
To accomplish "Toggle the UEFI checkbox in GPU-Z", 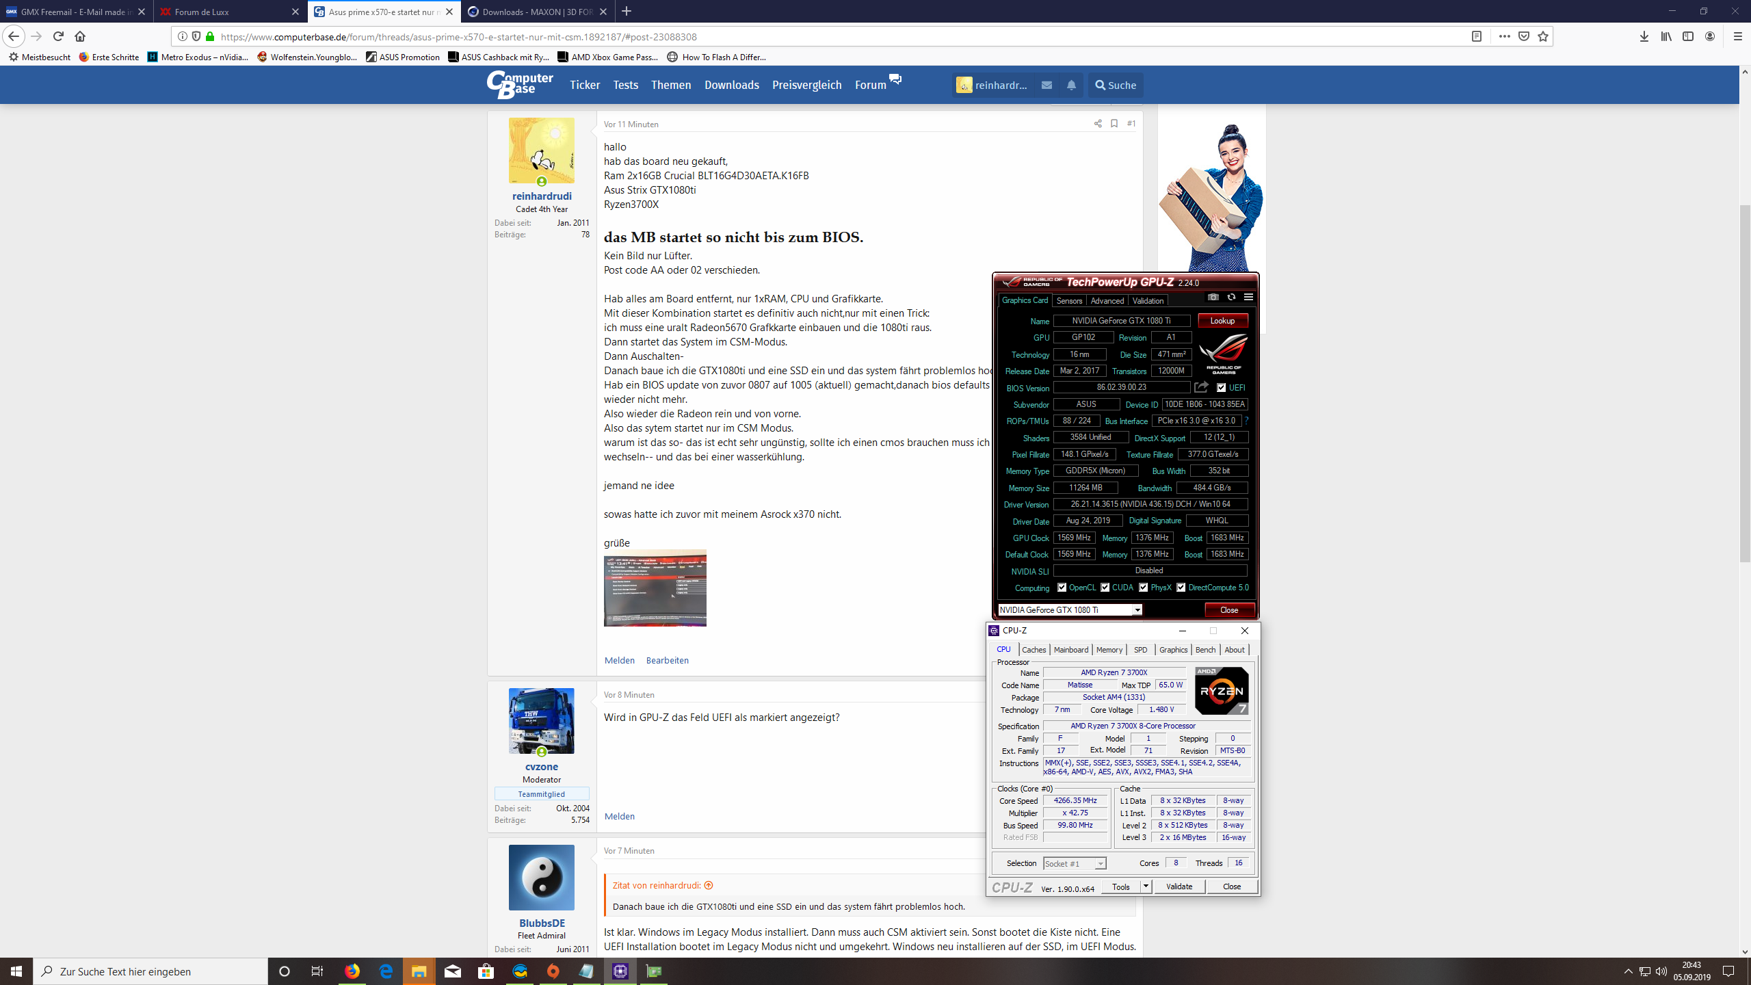I will 1222,388.
